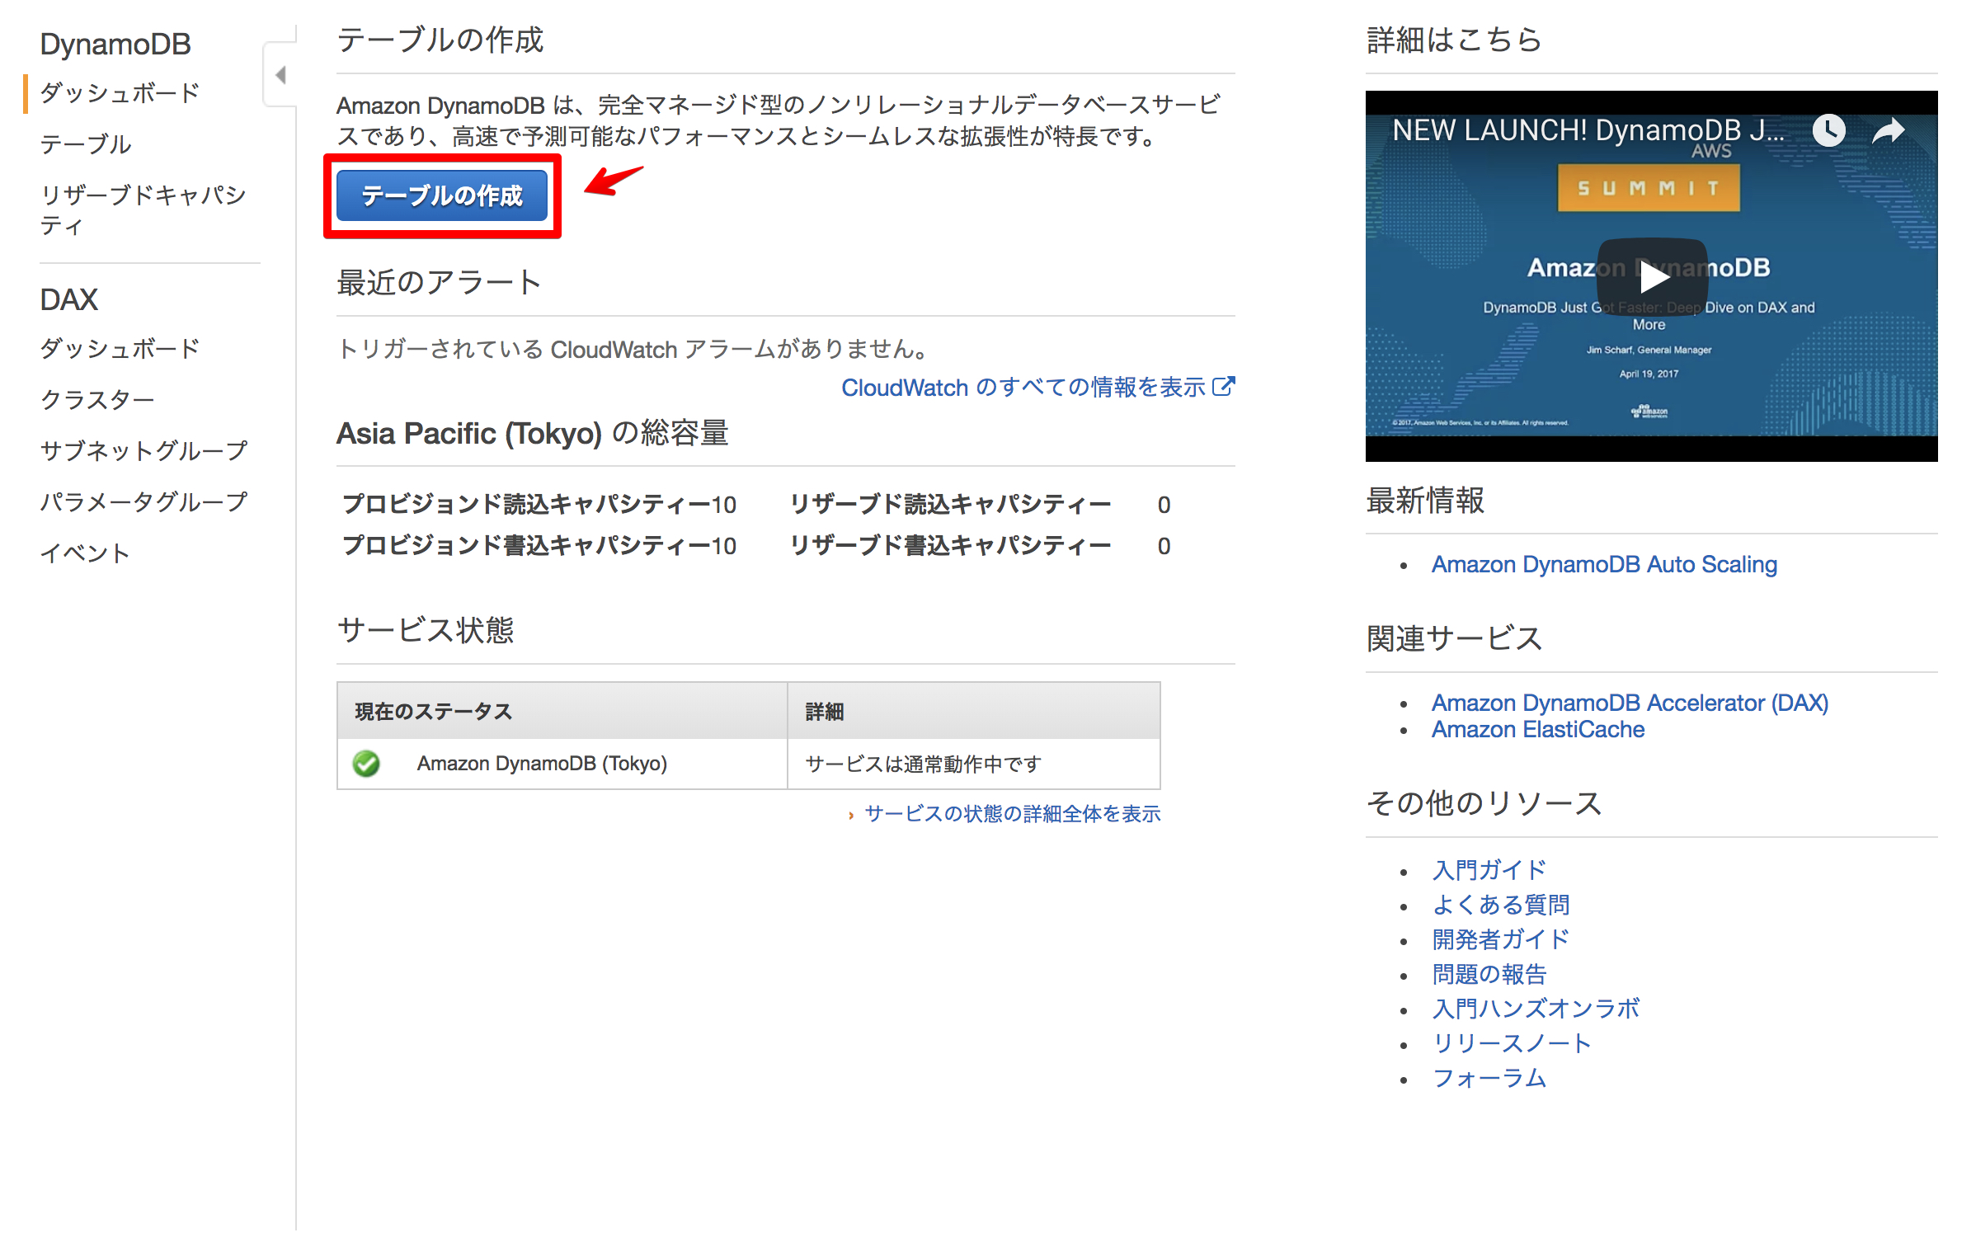Open the 入門ガイド link
The width and height of the screenshot is (1976, 1242).
coord(1489,870)
